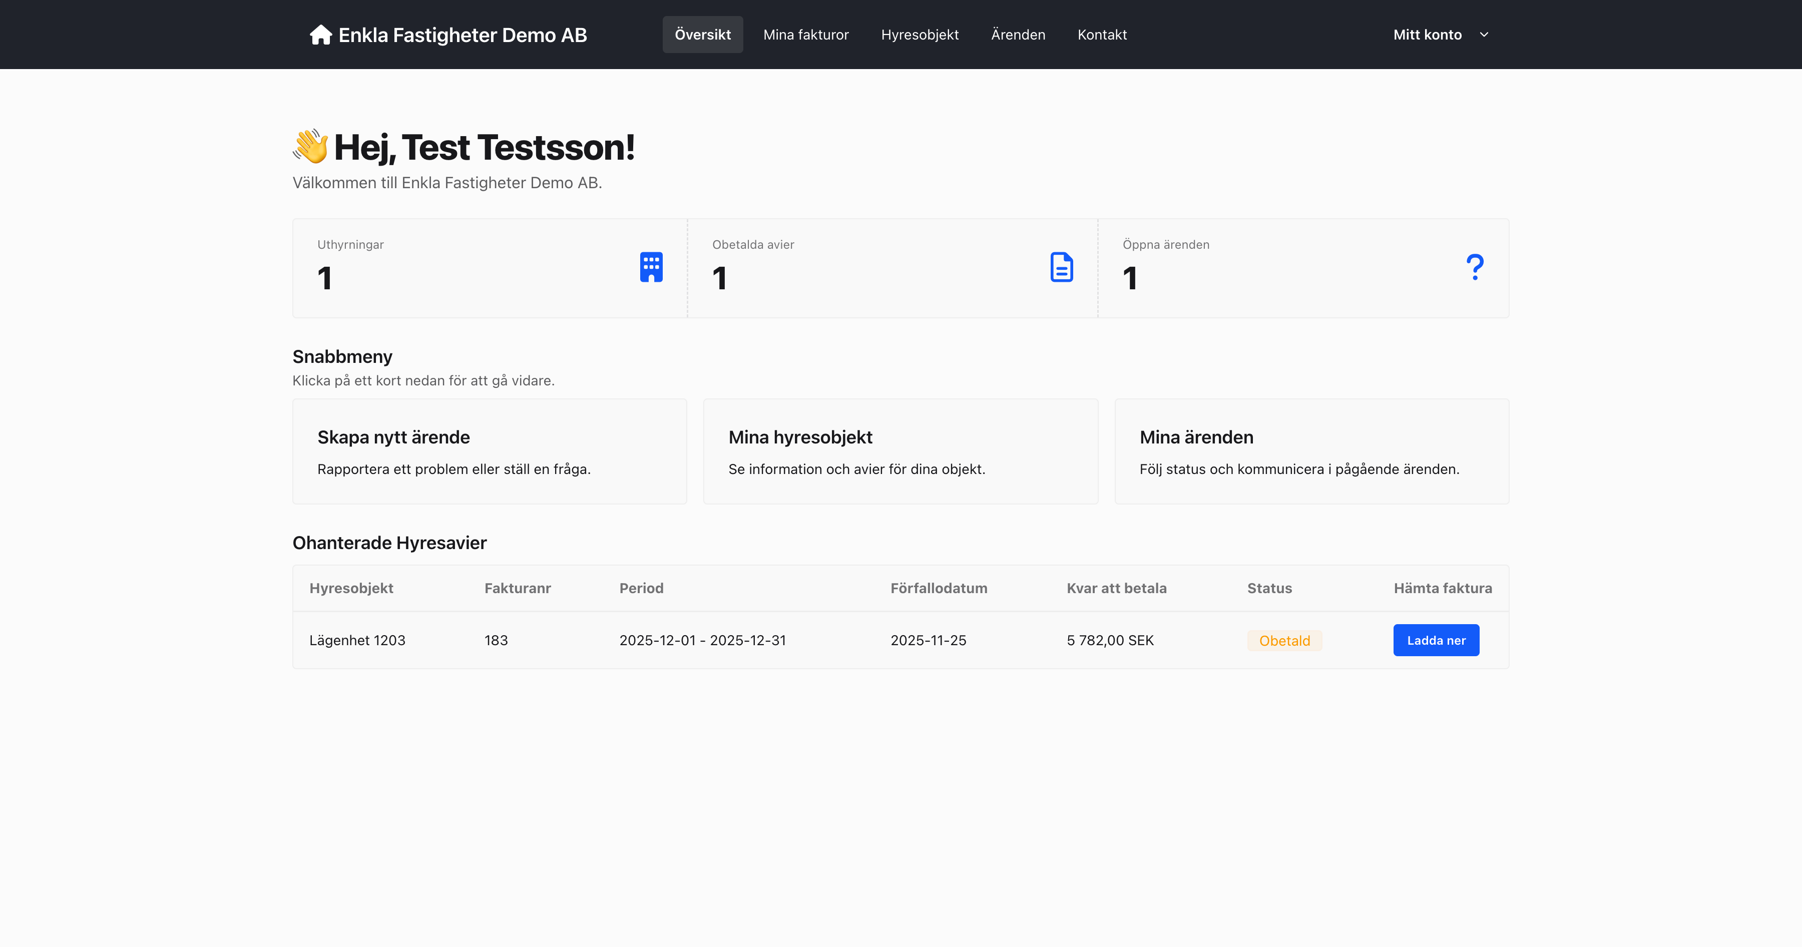Select the Lägenhet 1203 row cell
The width and height of the screenshot is (1802, 947).
[x=357, y=640]
